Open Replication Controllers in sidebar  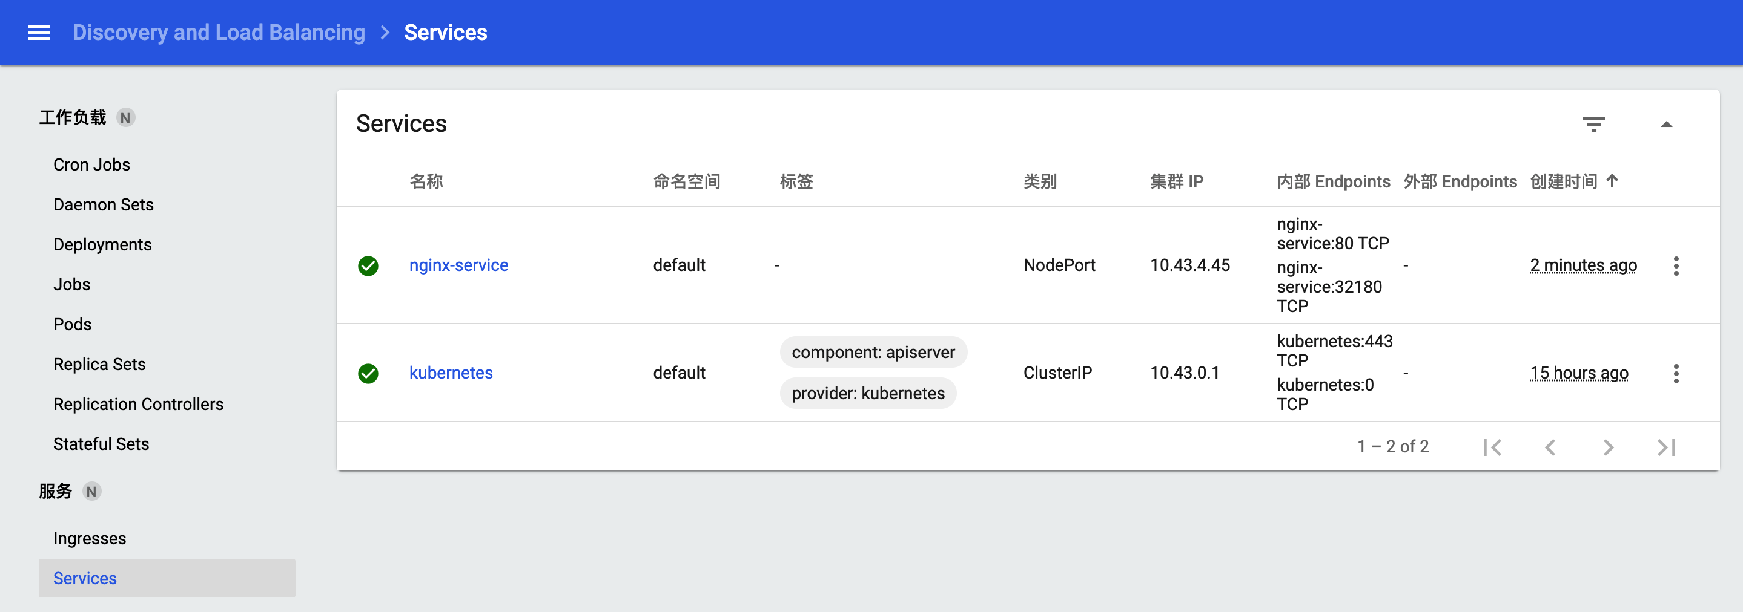pos(138,404)
